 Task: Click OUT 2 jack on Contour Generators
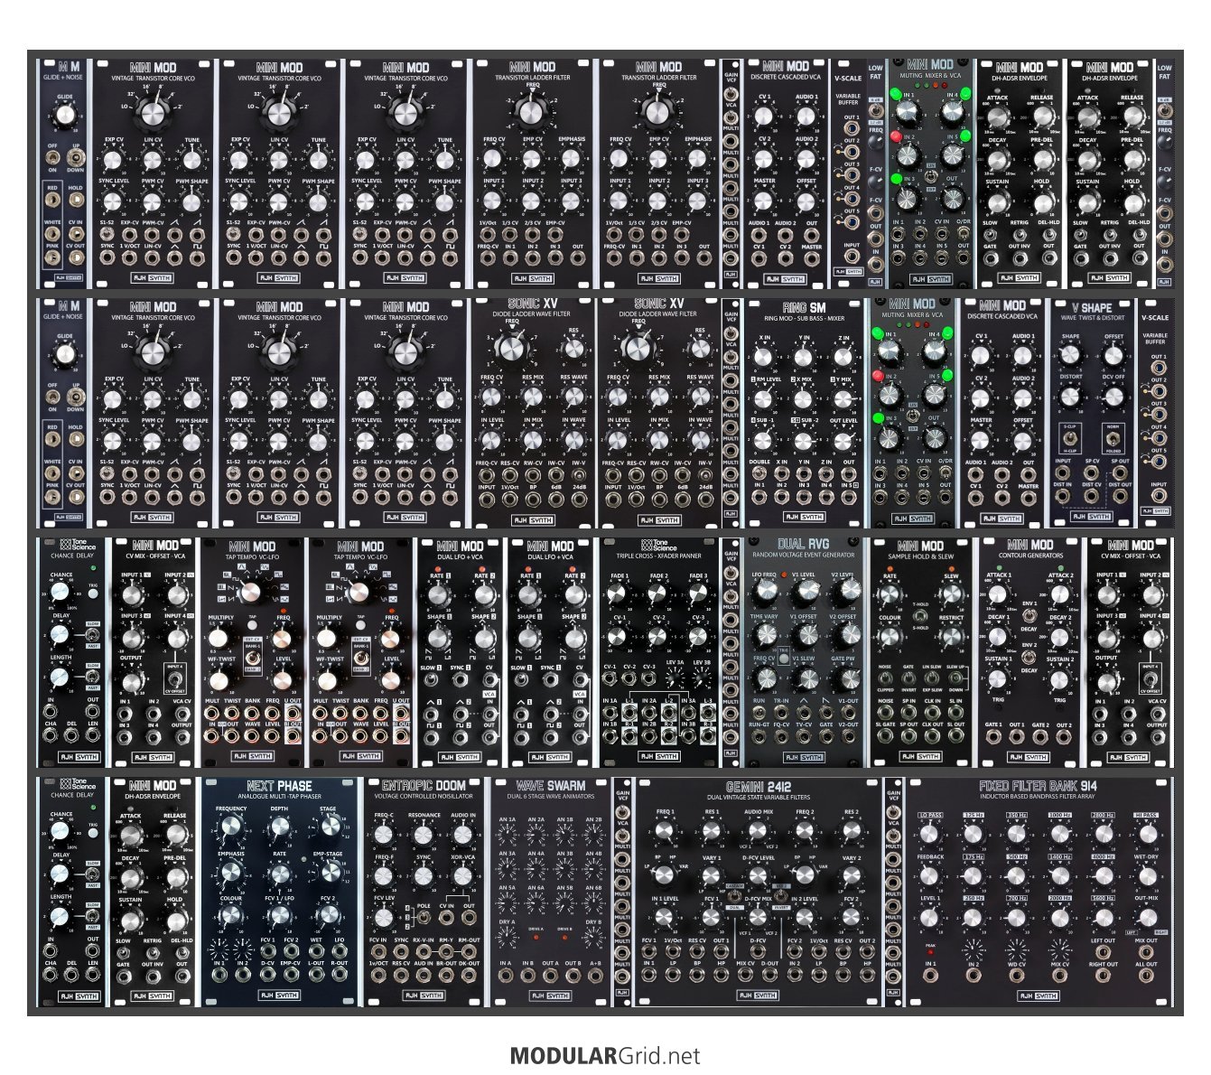pos(1064,735)
